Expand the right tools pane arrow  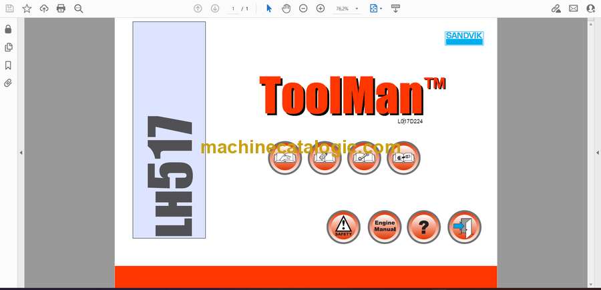pyautogui.click(x=597, y=153)
